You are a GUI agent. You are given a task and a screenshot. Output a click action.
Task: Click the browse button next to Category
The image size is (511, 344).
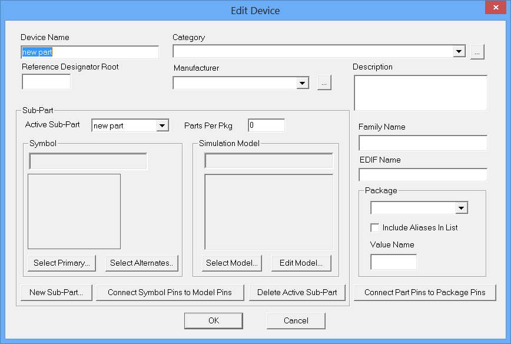[x=477, y=52]
